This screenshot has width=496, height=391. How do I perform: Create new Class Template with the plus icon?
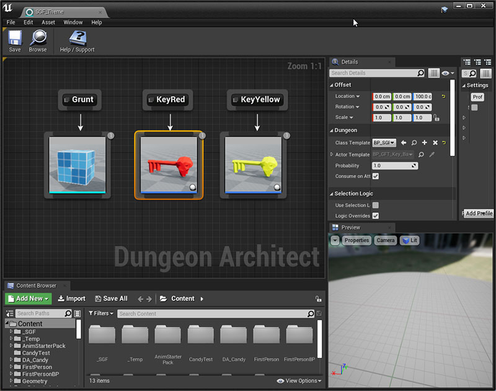pos(425,143)
